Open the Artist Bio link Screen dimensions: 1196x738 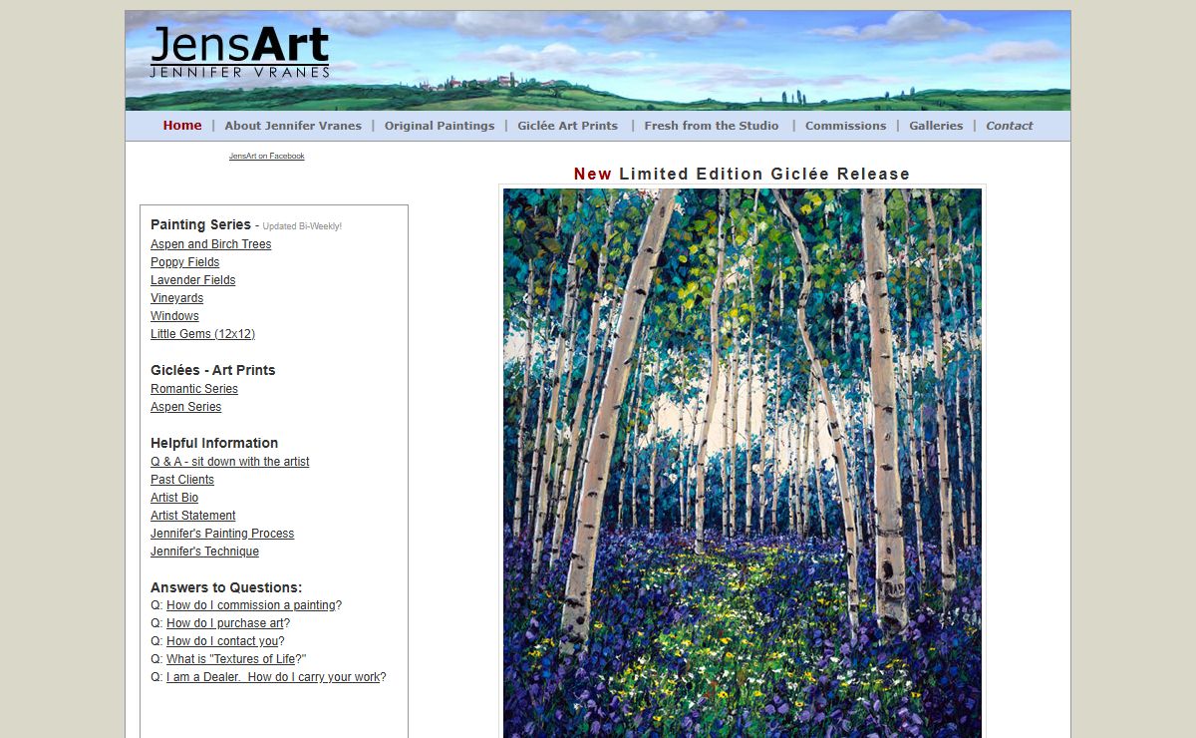tap(174, 498)
